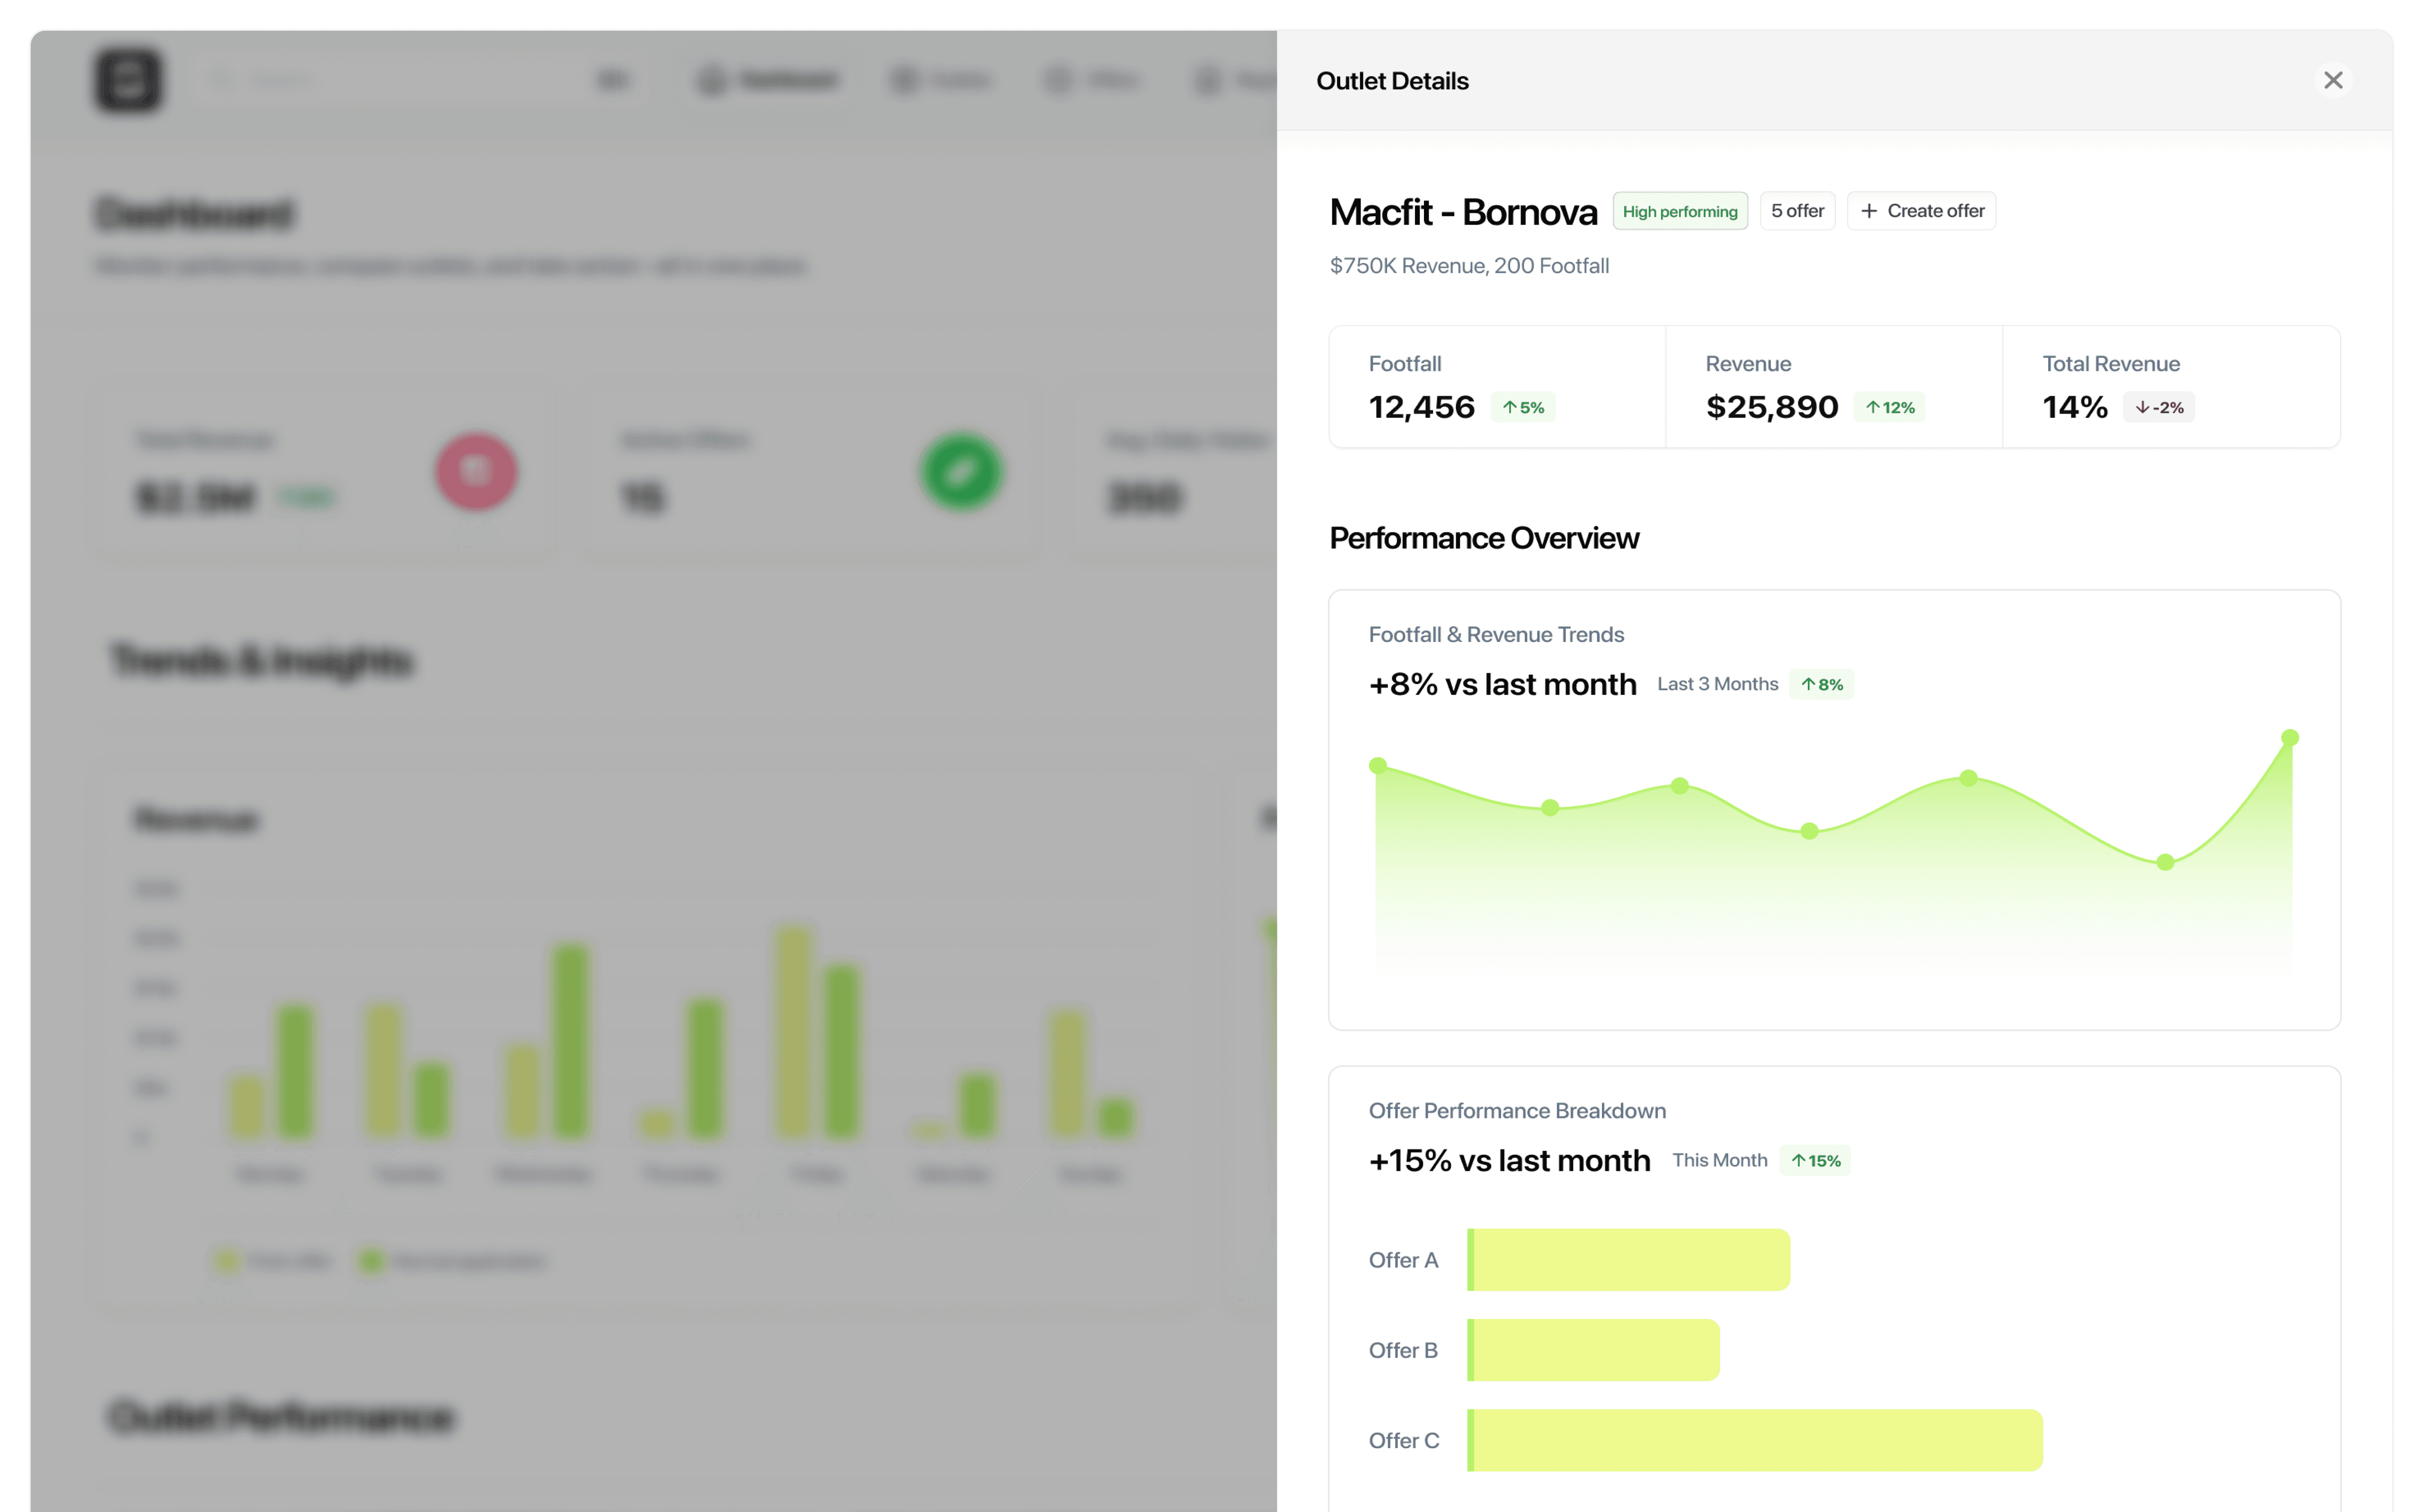This screenshot has width=2423, height=1512.
Task: Click the lowest point on the trend chart
Action: [2164, 862]
